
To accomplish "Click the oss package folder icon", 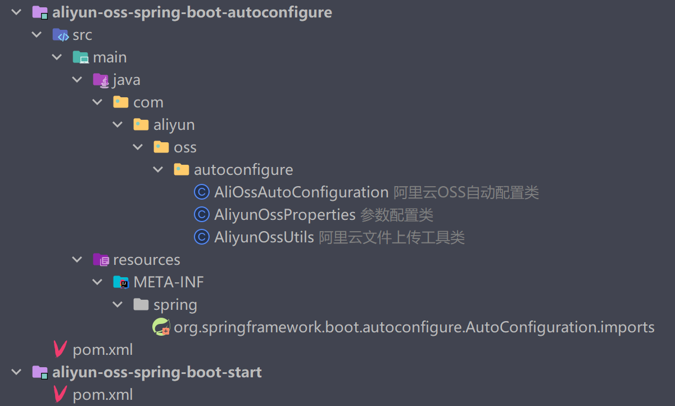I will 161,147.
